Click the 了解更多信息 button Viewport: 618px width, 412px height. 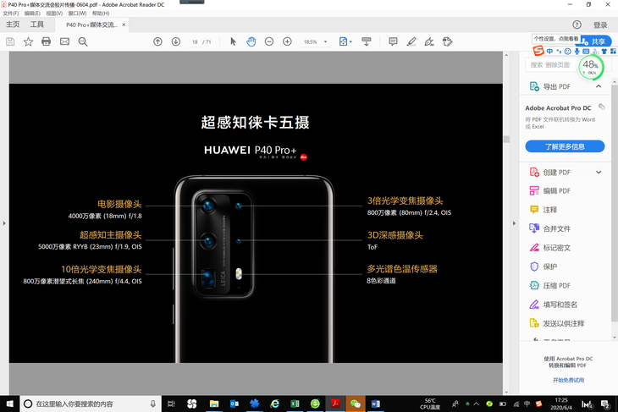565,146
